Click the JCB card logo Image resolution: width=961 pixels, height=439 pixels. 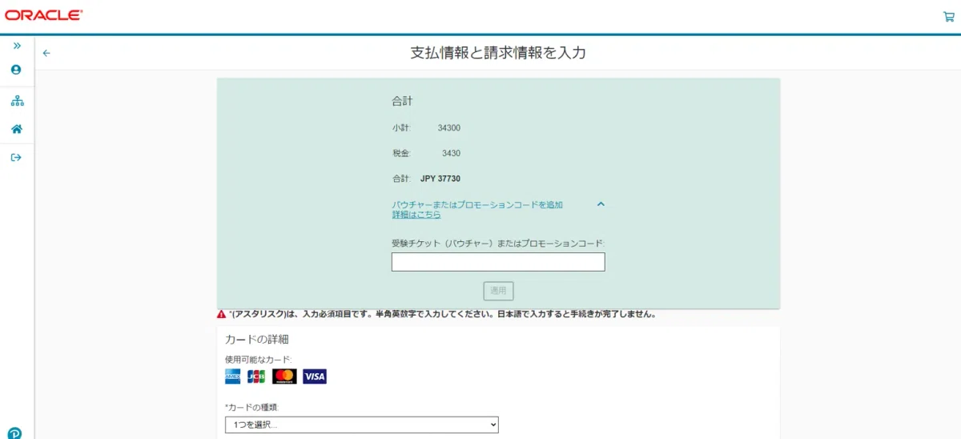(x=256, y=377)
